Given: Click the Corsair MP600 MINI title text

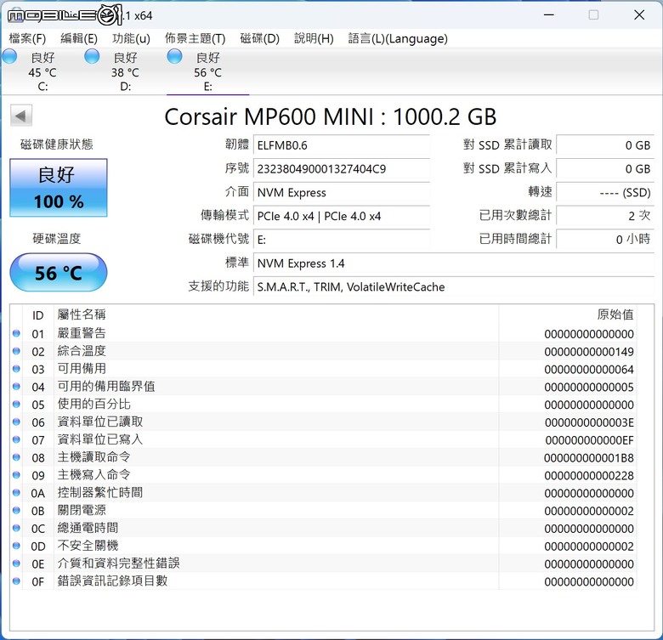Looking at the screenshot, I should [331, 116].
